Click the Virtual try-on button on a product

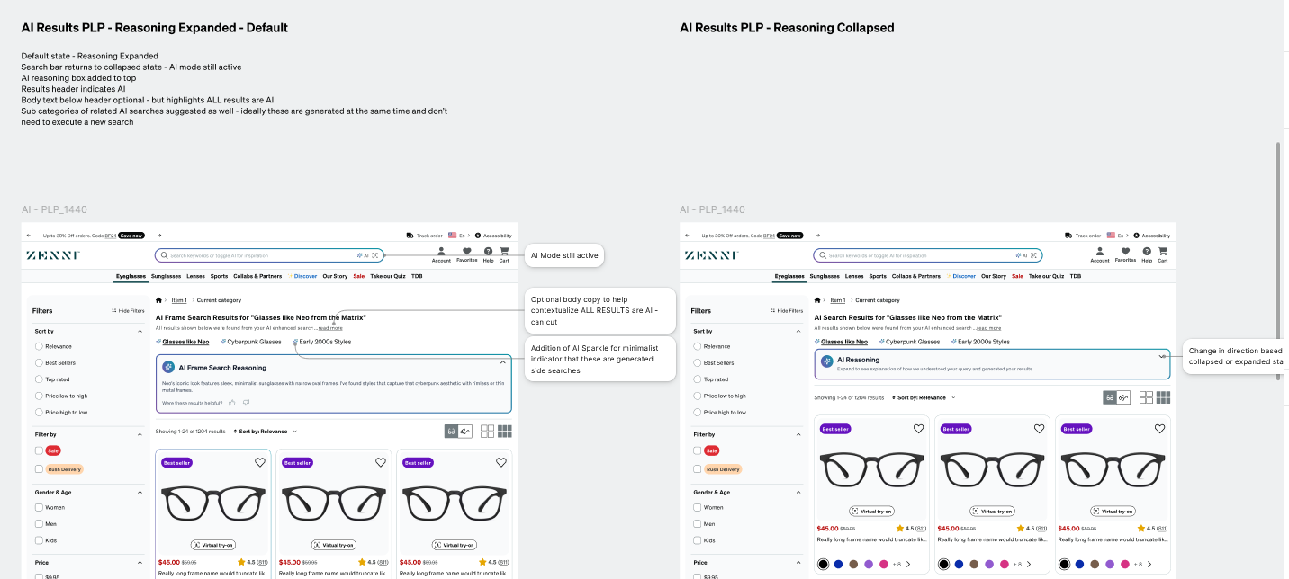[213, 544]
